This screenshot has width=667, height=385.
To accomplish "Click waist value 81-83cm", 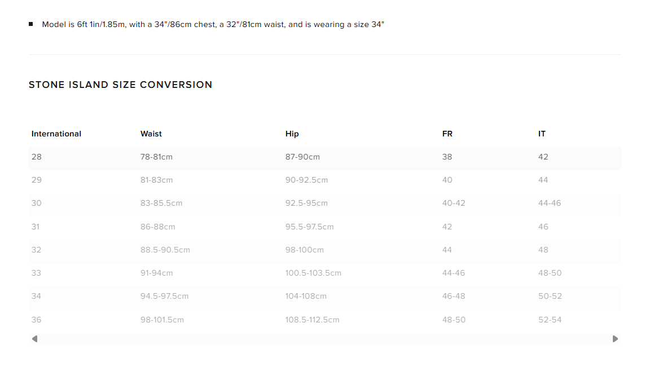I will tap(156, 180).
